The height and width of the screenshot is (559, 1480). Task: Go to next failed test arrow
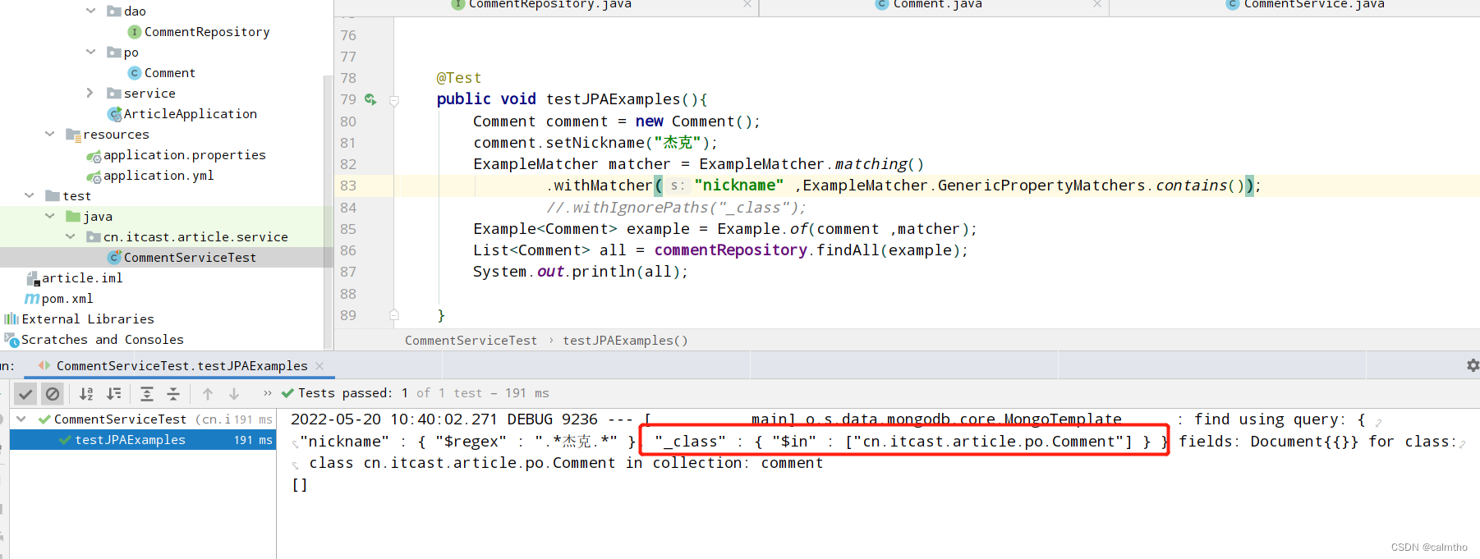[234, 394]
